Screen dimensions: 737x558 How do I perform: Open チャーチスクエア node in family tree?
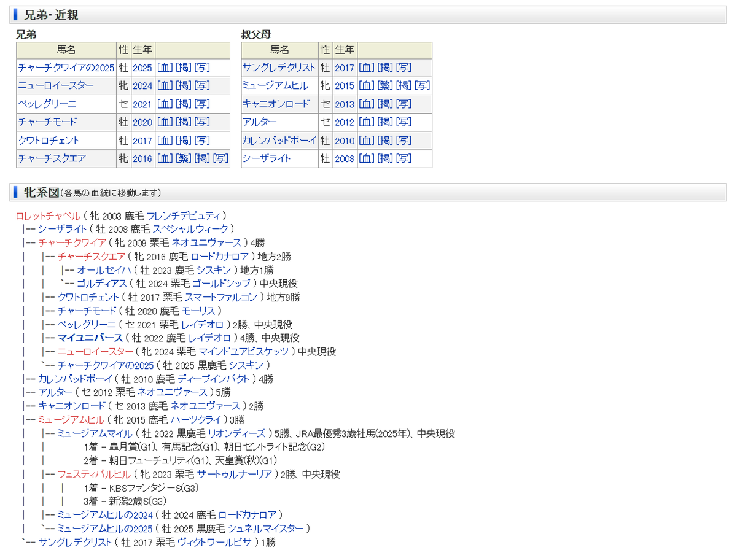92,257
